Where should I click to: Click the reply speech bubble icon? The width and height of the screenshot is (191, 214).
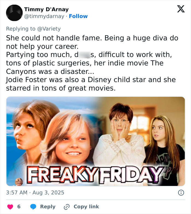33,207
